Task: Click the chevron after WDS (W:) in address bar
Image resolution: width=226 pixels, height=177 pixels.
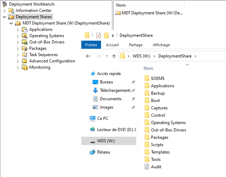Action: (x=154, y=56)
